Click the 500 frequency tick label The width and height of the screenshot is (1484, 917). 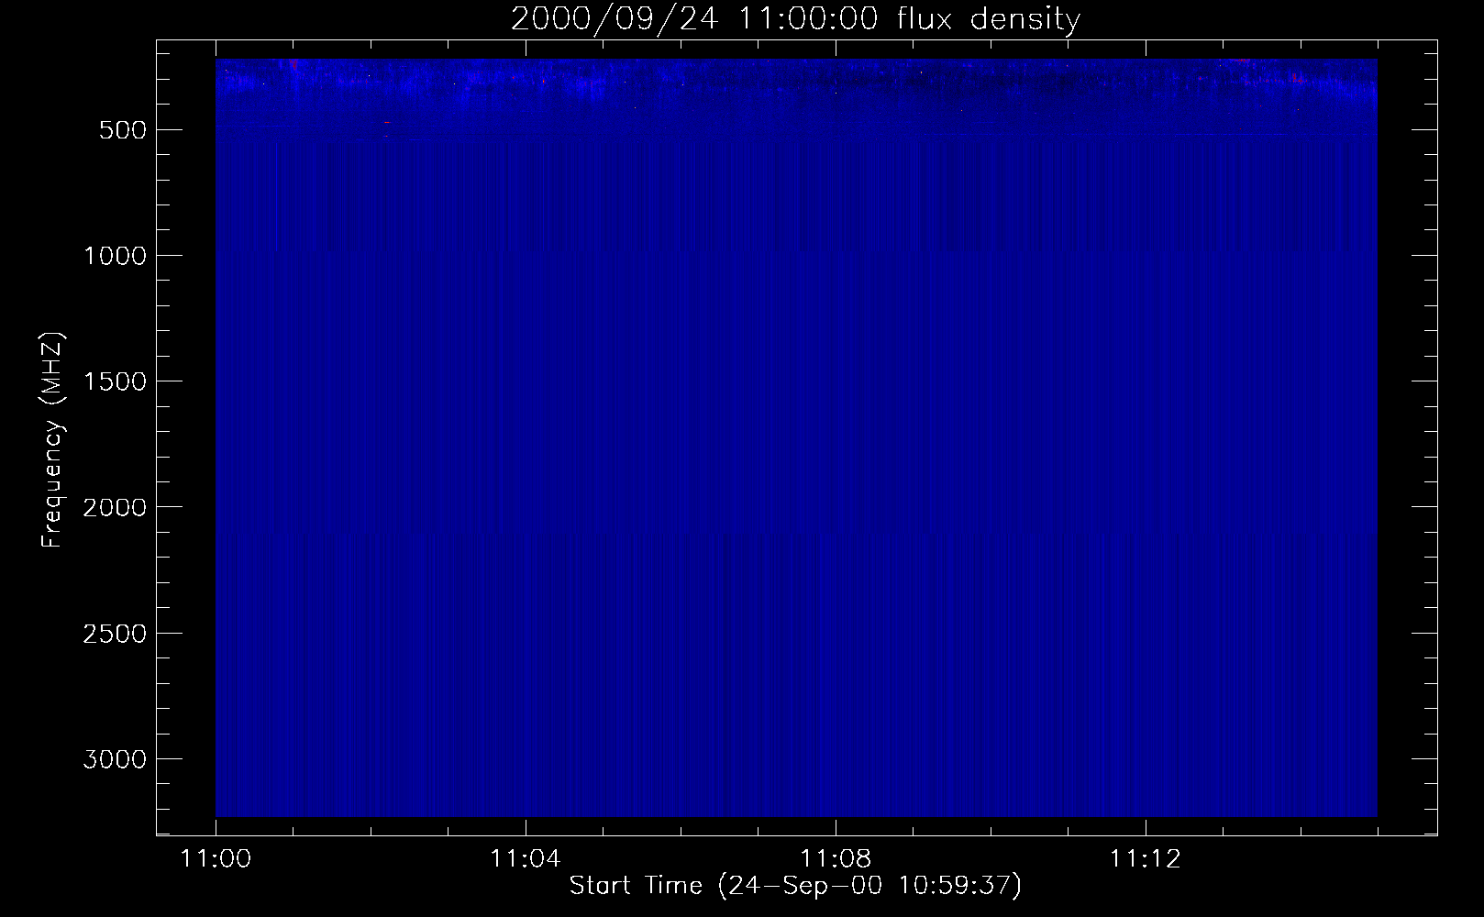coord(123,130)
